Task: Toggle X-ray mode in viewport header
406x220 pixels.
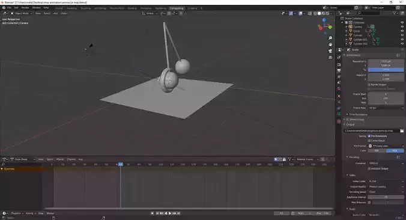Action: (x=310, y=13)
